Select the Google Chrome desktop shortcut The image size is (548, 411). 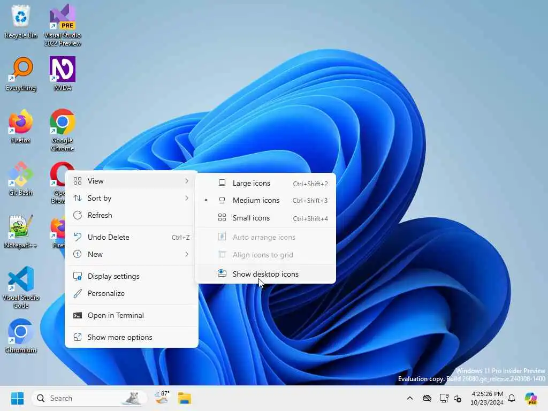coord(63,130)
